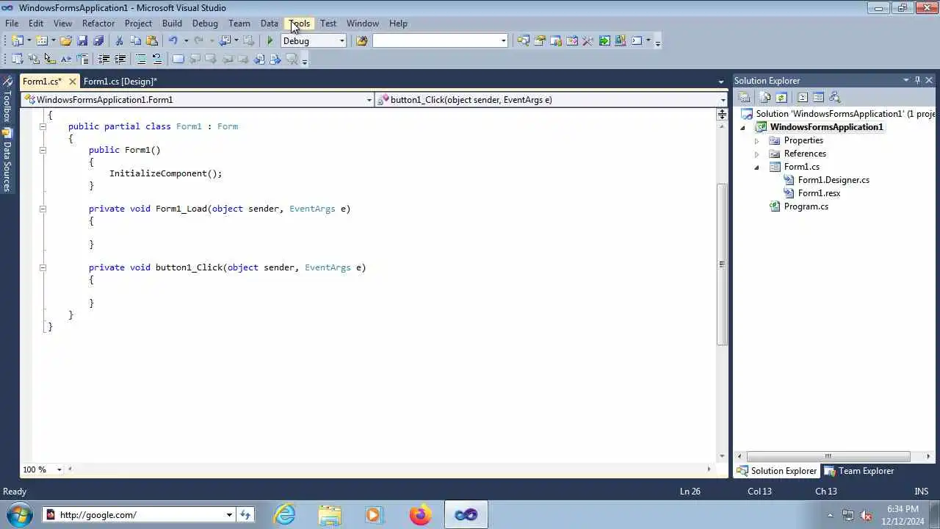Viewport: 940px width, 529px height.
Task: Select Form1.resx in Solution Explorer
Action: click(819, 193)
